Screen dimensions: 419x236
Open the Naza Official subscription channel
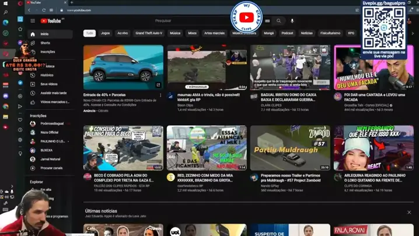50,133
